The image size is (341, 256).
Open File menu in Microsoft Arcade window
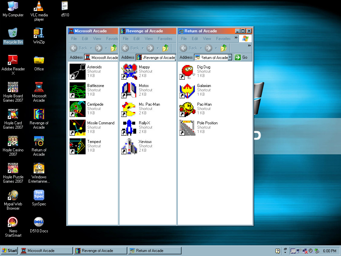74,39
